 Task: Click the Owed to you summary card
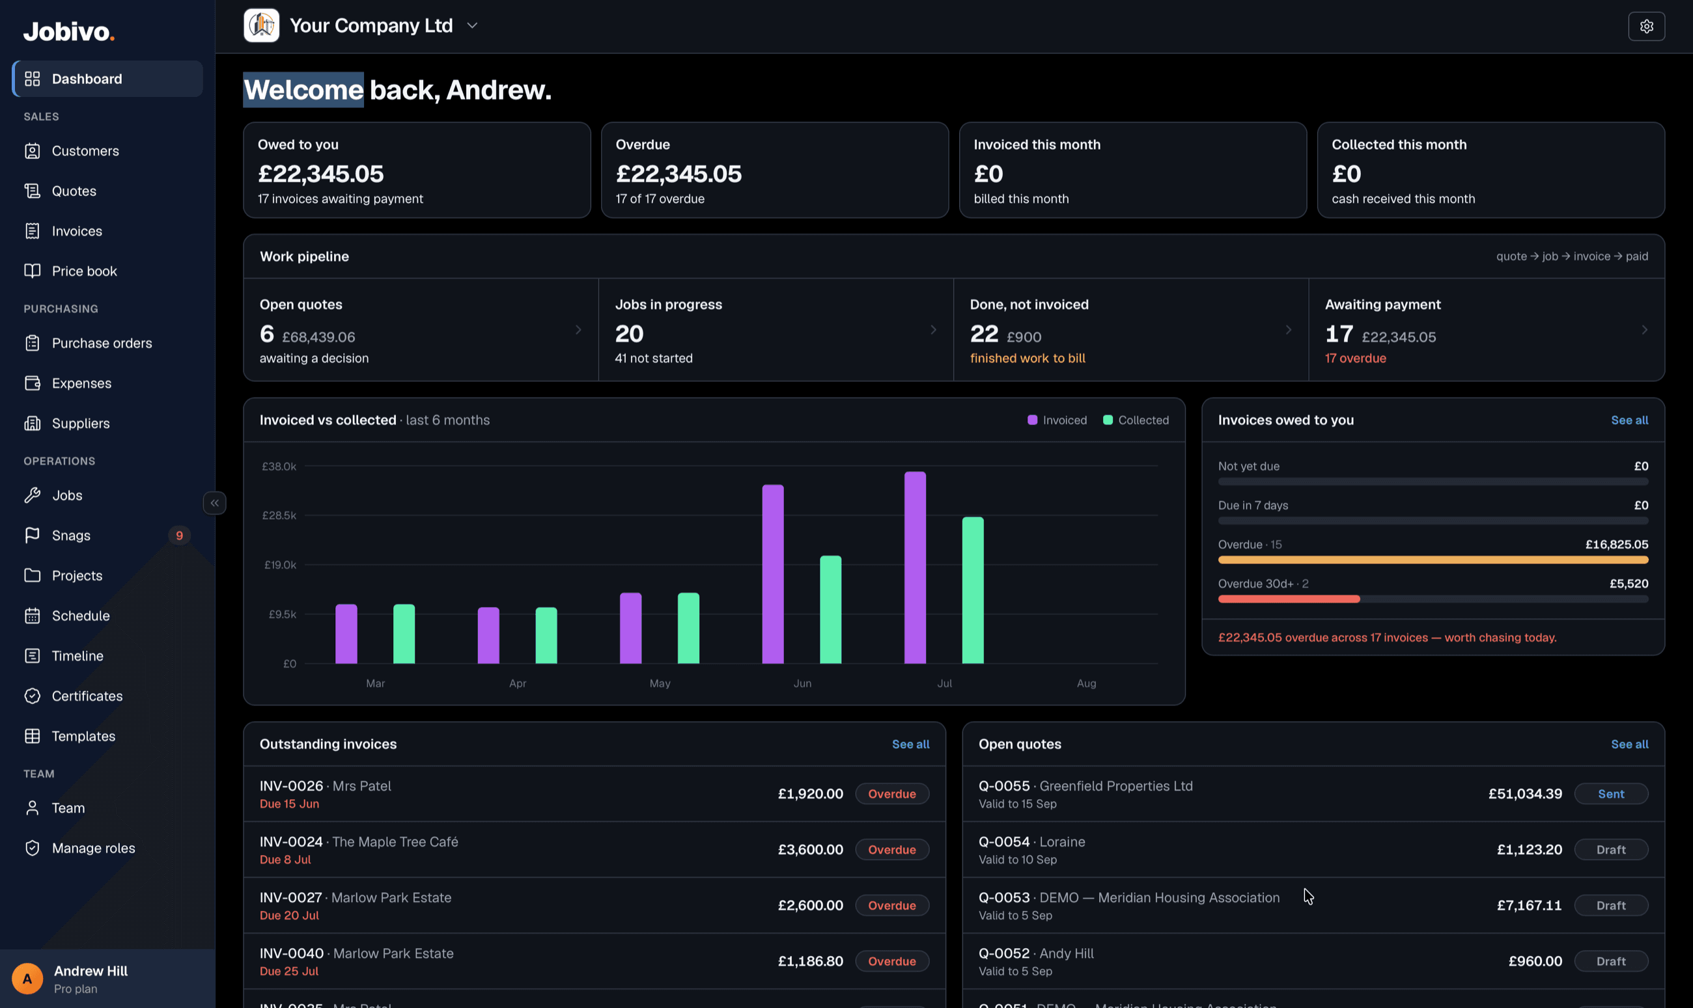click(x=417, y=170)
